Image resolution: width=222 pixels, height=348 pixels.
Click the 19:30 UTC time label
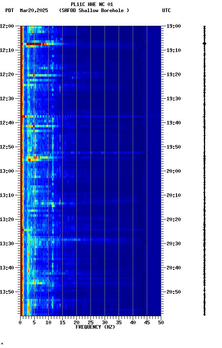174,99
